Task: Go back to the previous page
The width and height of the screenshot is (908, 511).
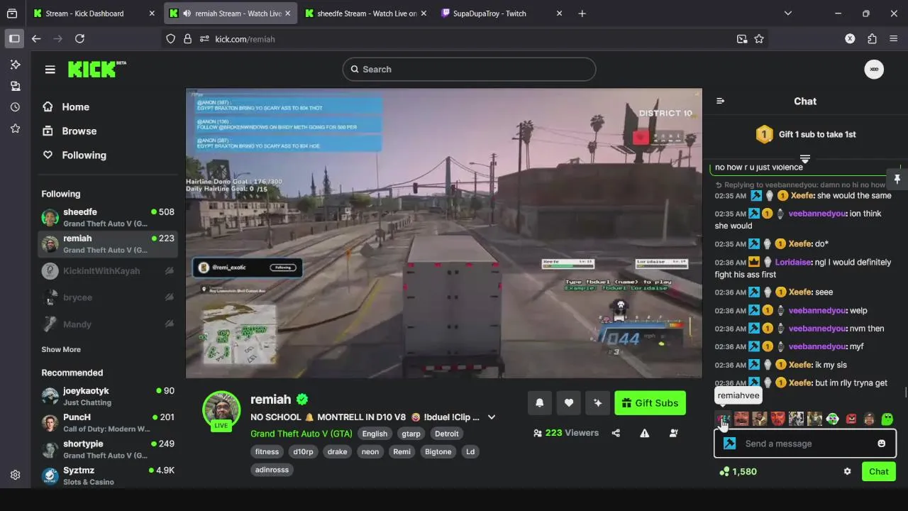Action: pyautogui.click(x=36, y=39)
